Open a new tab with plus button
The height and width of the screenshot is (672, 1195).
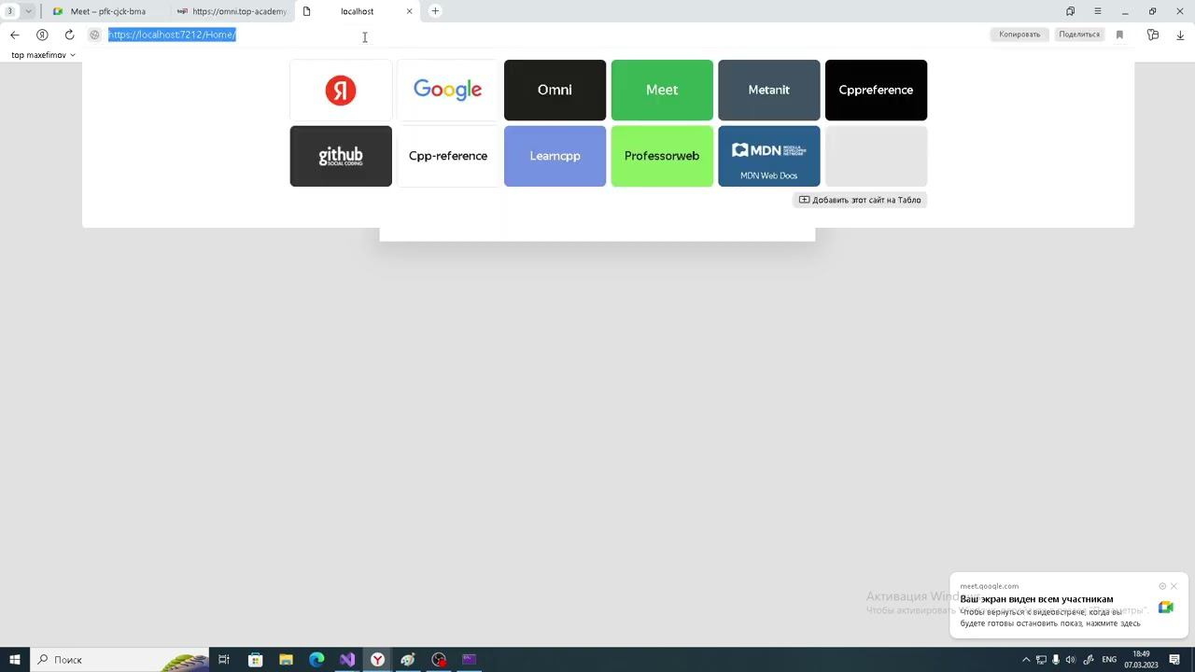tap(435, 11)
